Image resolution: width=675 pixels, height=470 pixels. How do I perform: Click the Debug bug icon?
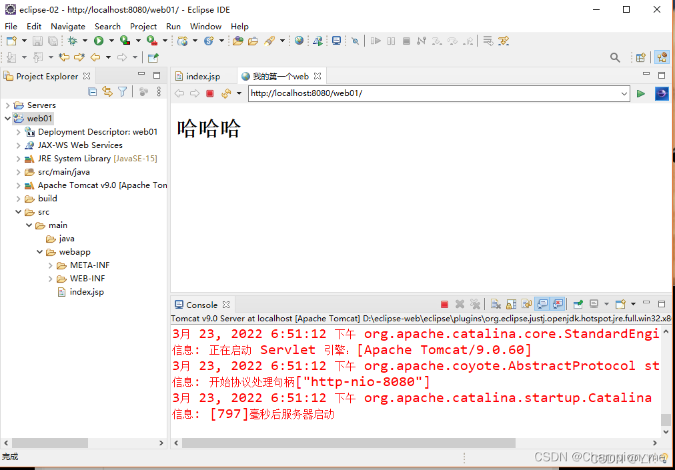point(72,41)
